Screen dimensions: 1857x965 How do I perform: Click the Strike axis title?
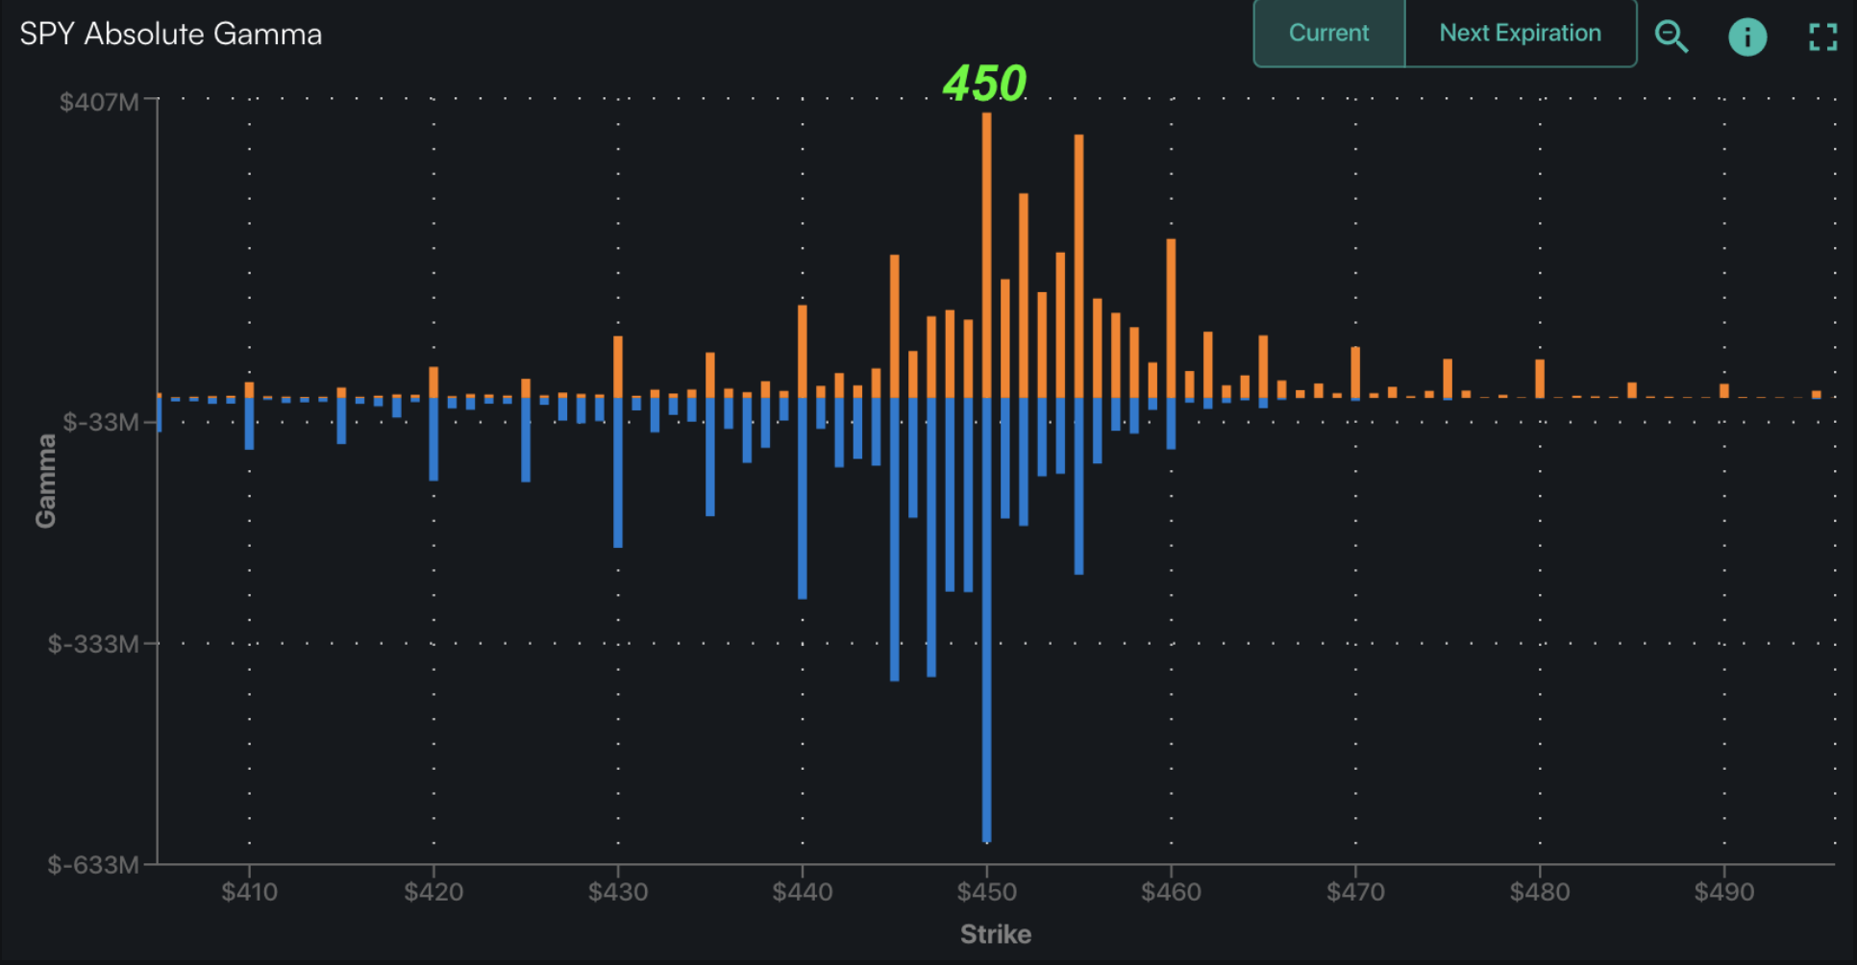(996, 934)
